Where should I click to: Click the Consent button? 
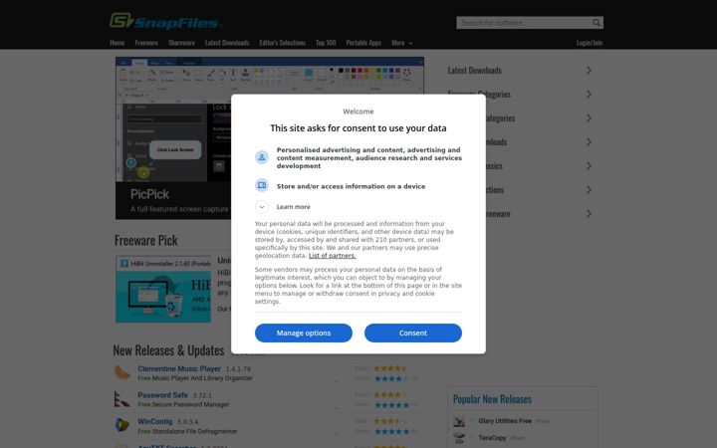[413, 333]
